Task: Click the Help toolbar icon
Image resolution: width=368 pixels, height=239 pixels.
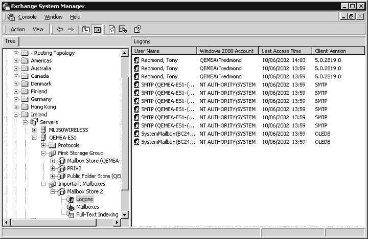Action: pos(137,30)
